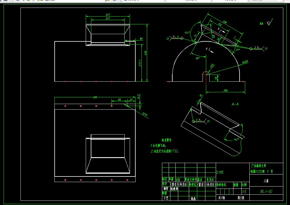Pick the 10 thickness dimension in section A-A
The width and height of the screenshot is (290, 205).
point(201,96)
